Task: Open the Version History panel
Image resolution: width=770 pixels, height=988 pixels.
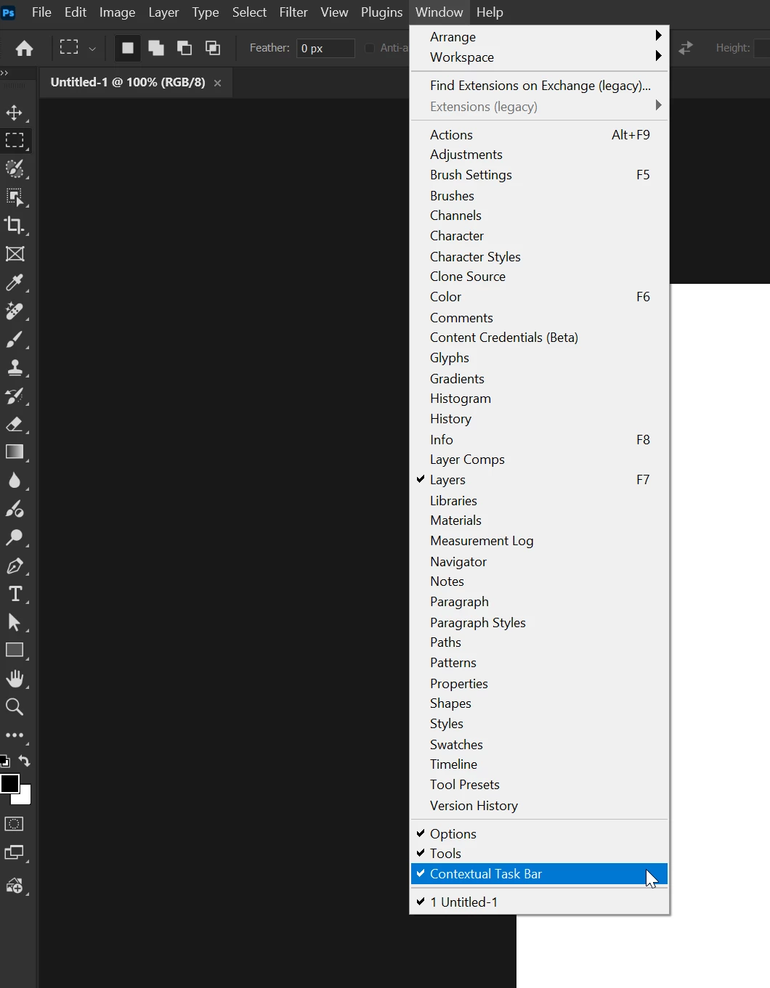Action: point(539,806)
